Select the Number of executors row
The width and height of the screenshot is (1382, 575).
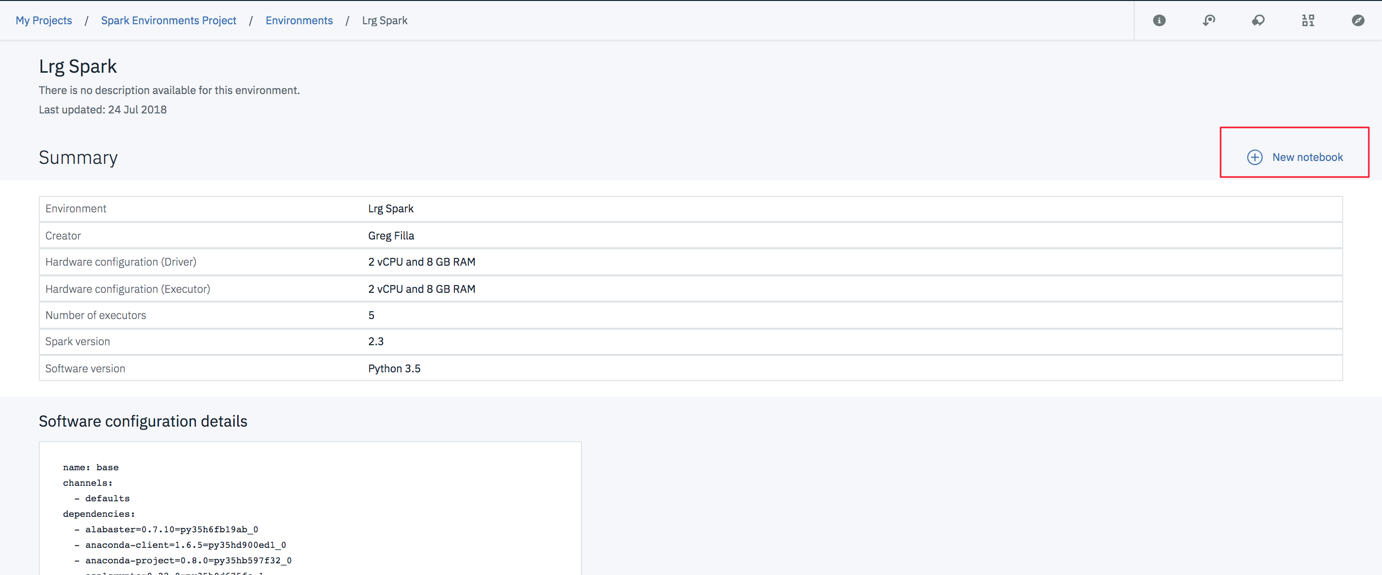click(96, 315)
